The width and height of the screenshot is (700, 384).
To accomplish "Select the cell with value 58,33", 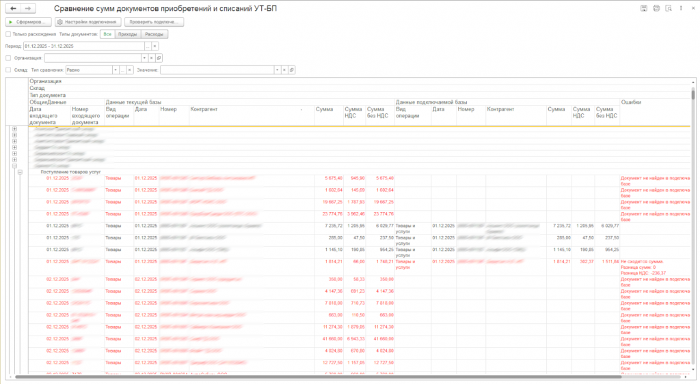I will click(x=354, y=282).
